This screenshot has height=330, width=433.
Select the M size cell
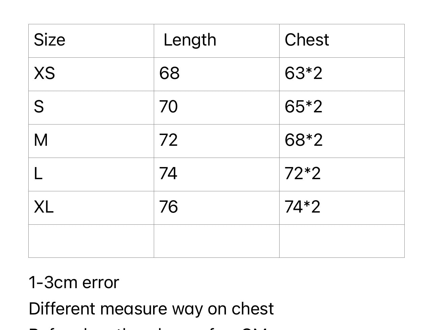pos(41,140)
